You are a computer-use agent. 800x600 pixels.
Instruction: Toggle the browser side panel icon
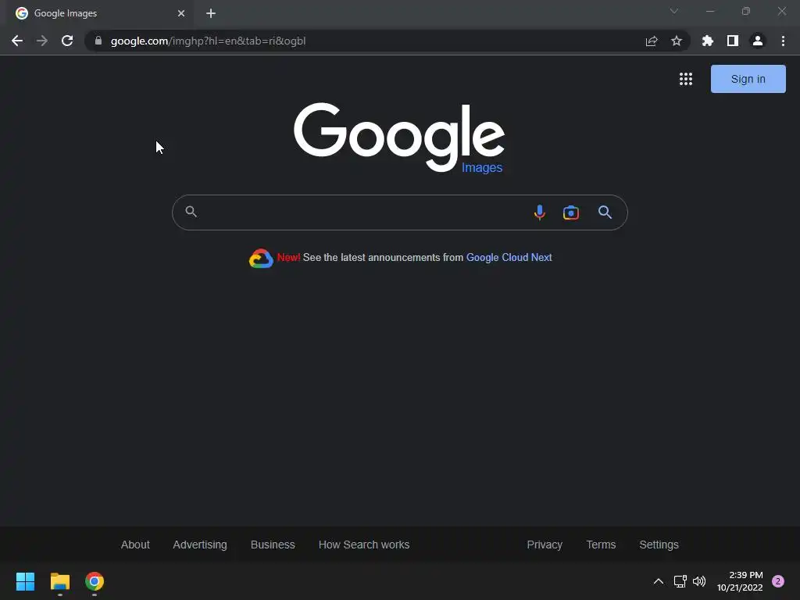coord(733,41)
